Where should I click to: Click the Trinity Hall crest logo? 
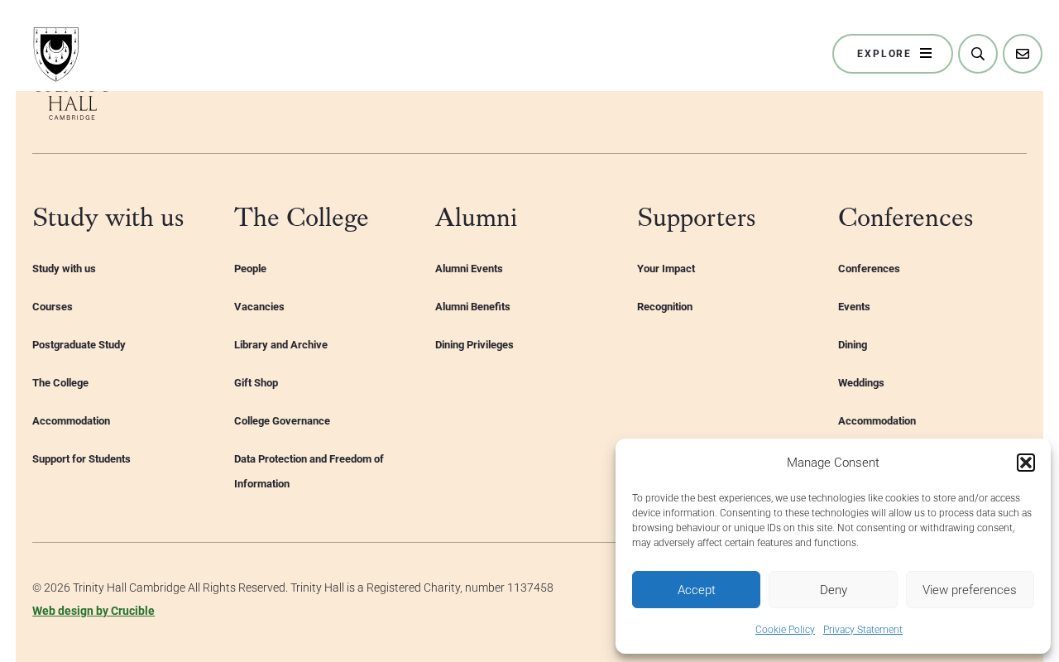(56, 54)
